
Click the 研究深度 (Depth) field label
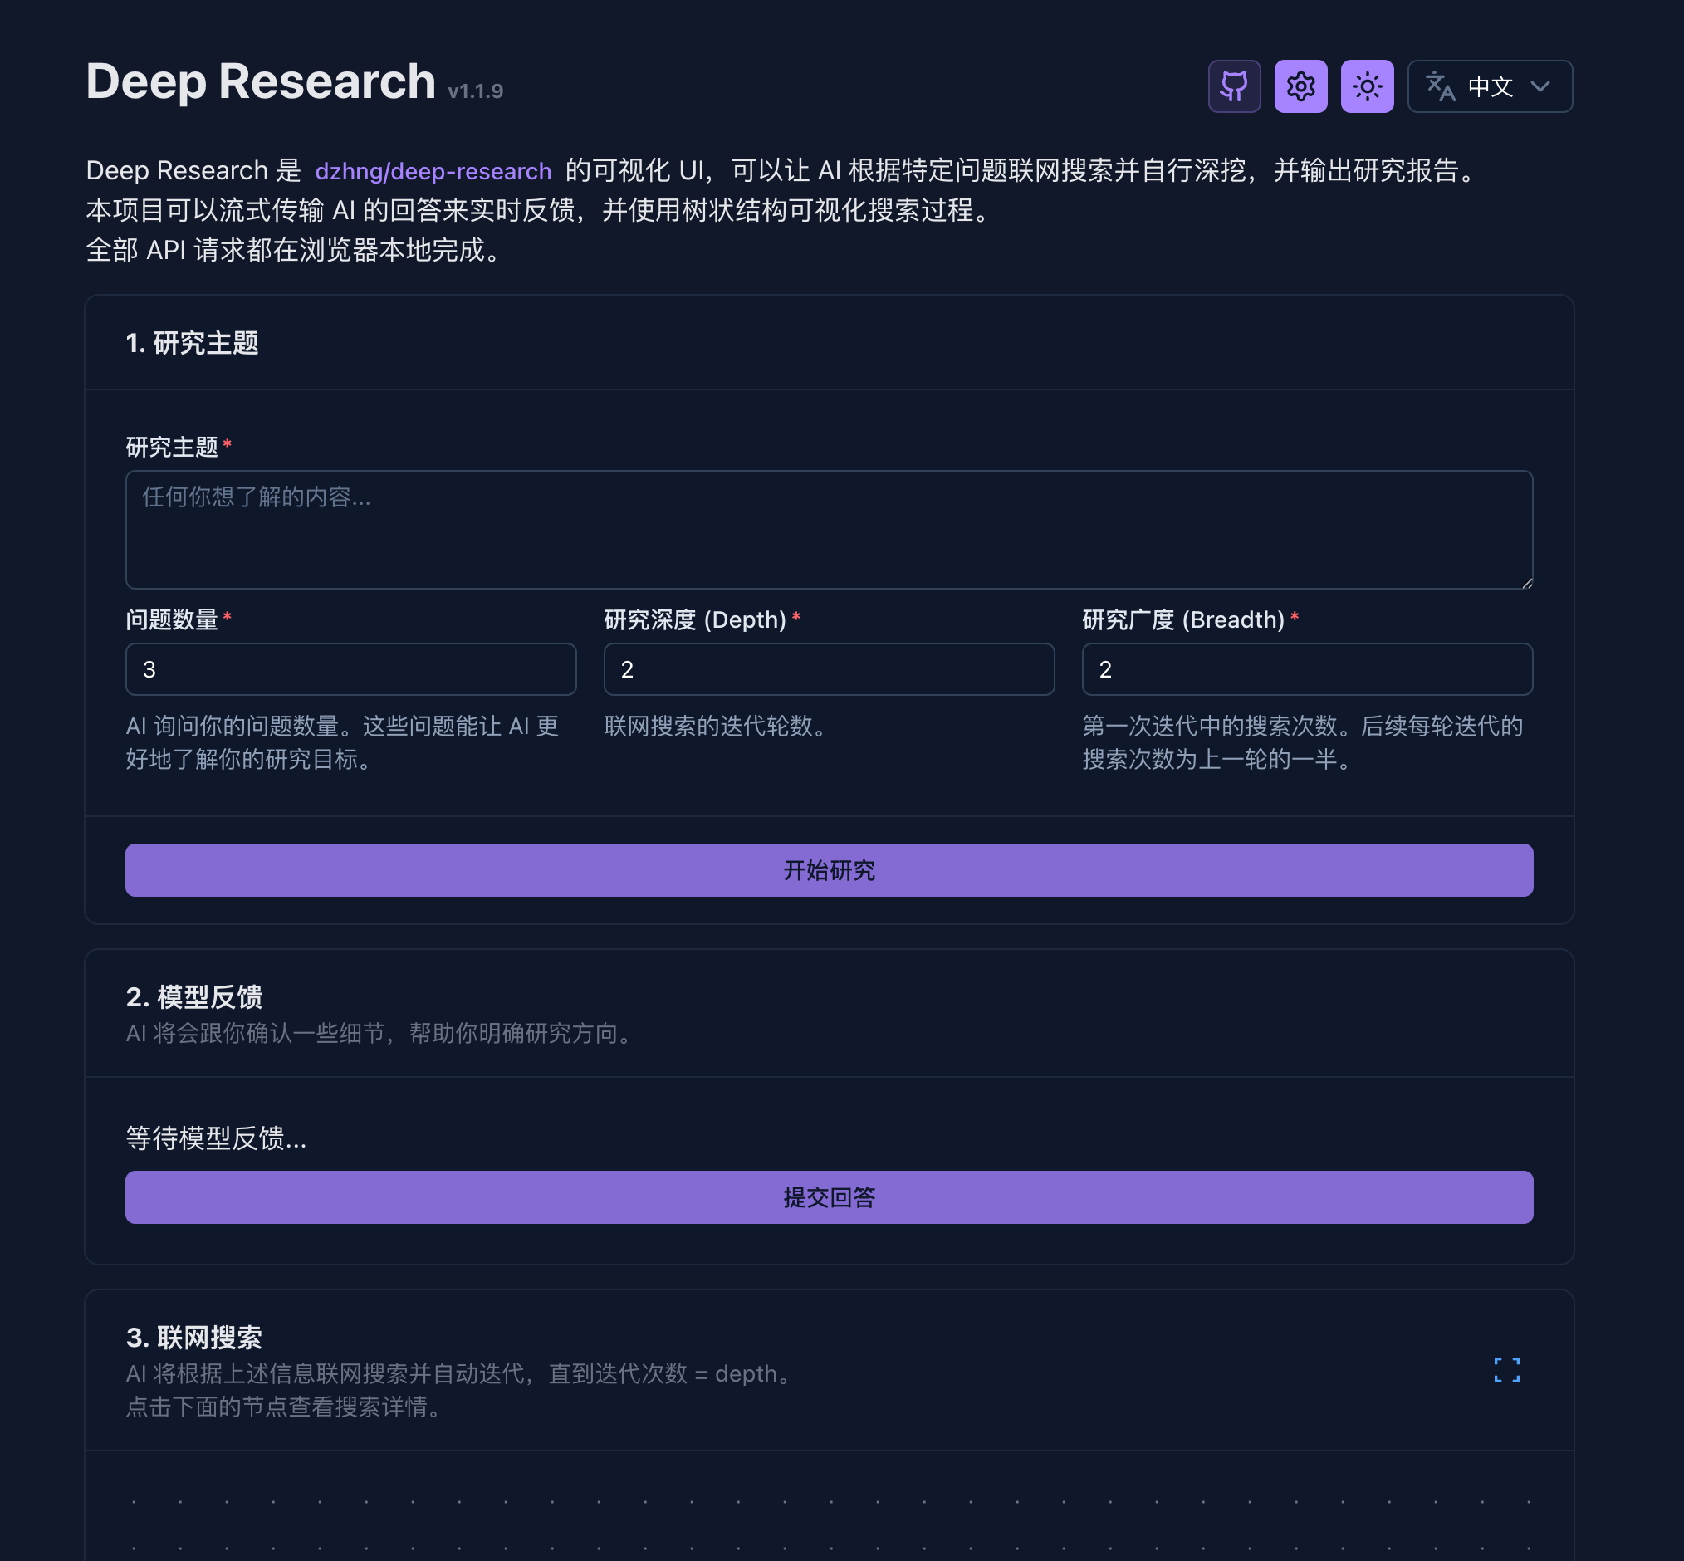[x=696, y=620]
